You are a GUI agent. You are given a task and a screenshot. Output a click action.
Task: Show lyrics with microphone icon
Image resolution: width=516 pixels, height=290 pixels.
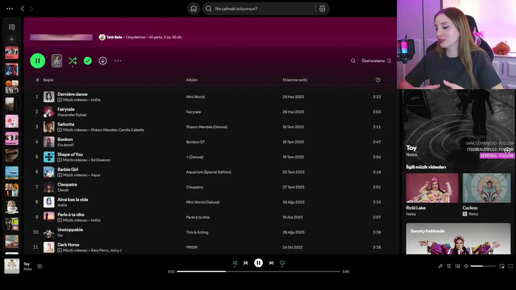point(440,266)
